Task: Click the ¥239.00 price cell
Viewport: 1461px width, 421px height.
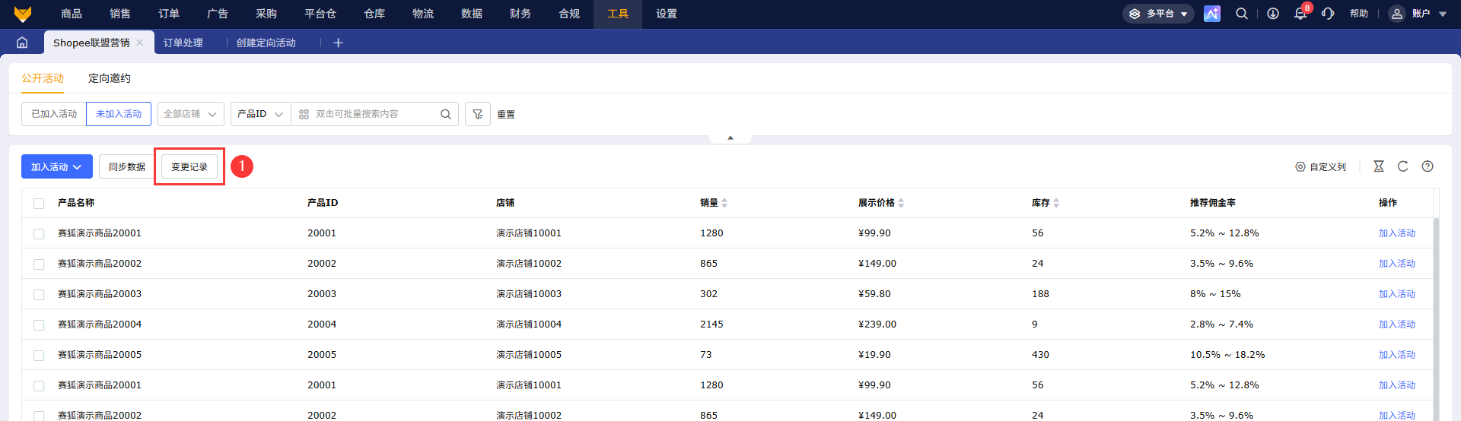Action: pos(877,324)
